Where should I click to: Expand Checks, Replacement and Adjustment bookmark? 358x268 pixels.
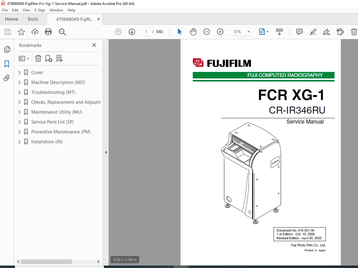pyautogui.click(x=19, y=102)
